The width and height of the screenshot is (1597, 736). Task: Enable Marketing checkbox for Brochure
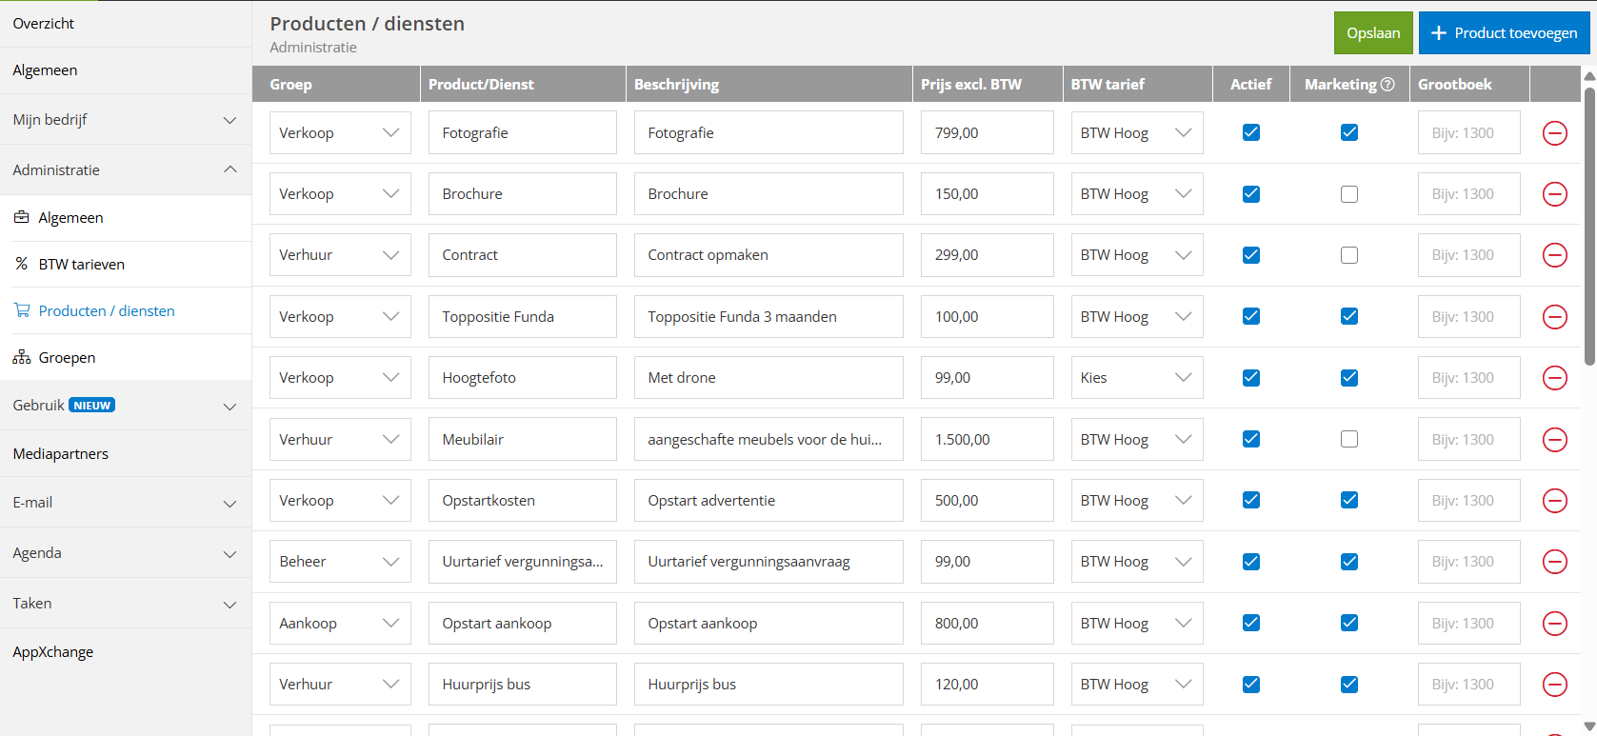click(1348, 194)
